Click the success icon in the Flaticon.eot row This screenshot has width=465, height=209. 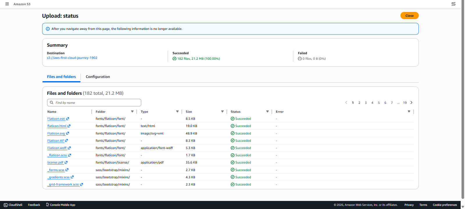(233, 119)
